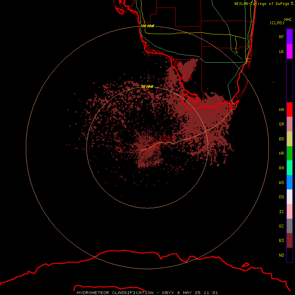
Task: Click the RF legend label
Action: (281, 37)
